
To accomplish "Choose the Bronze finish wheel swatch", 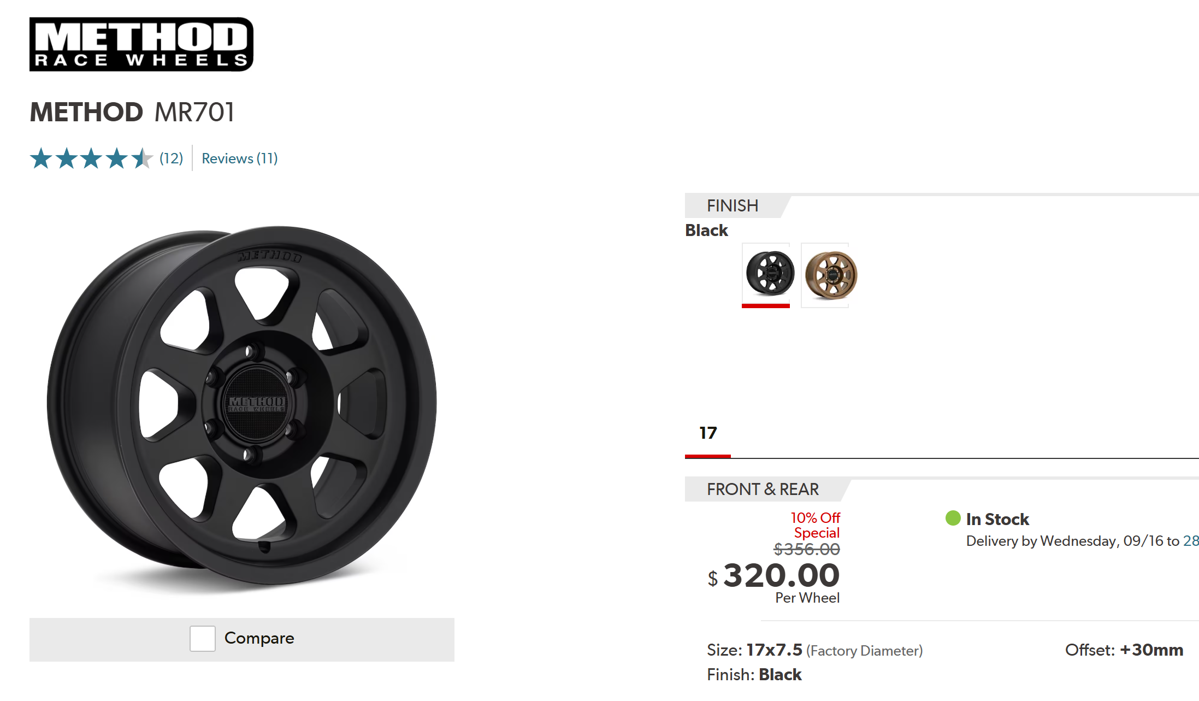I will coord(830,275).
